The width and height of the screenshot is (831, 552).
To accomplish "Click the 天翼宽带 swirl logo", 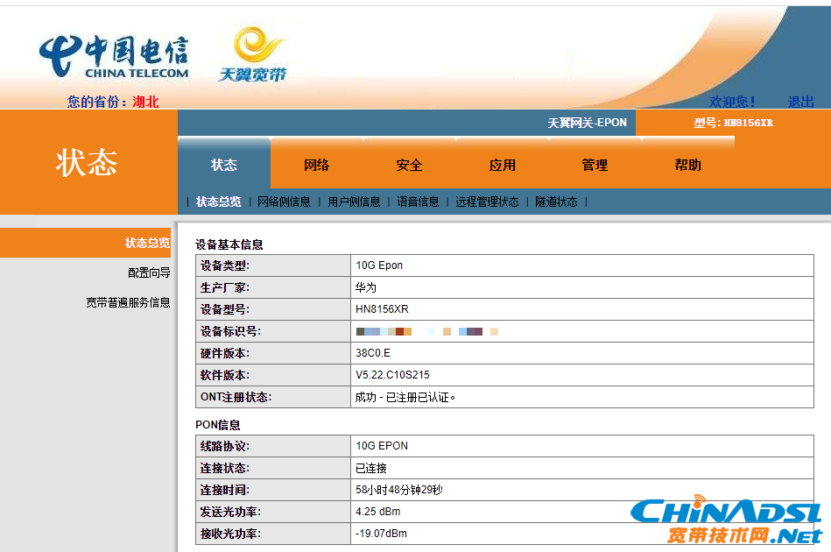I will tap(253, 54).
